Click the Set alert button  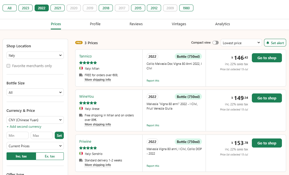tap(275, 43)
